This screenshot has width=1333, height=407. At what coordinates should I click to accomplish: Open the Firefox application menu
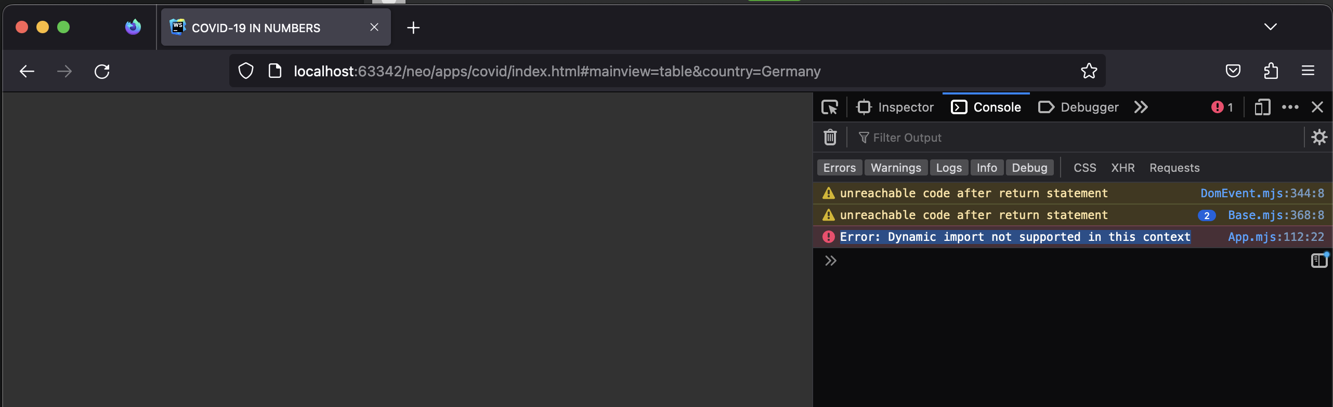point(1308,71)
